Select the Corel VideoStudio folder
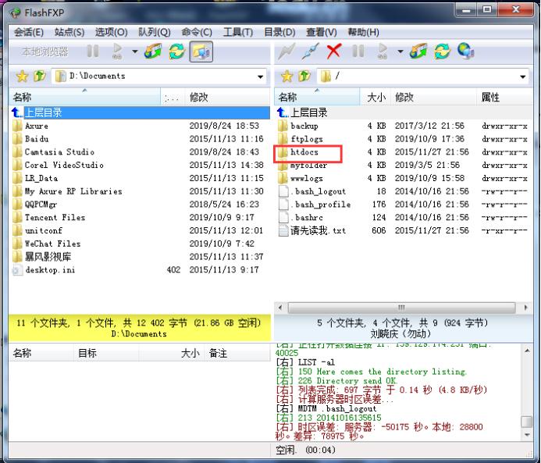The image size is (541, 463). coord(140,165)
